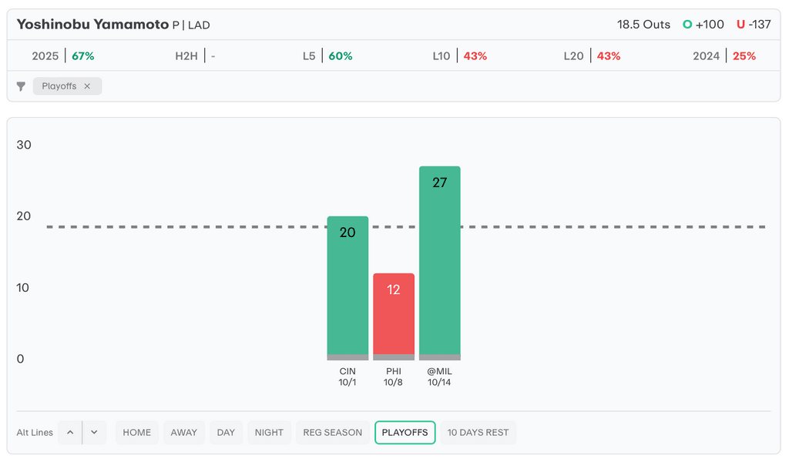Click the red 12 outs PHI bar
The image size is (789, 462).
pyautogui.click(x=394, y=316)
